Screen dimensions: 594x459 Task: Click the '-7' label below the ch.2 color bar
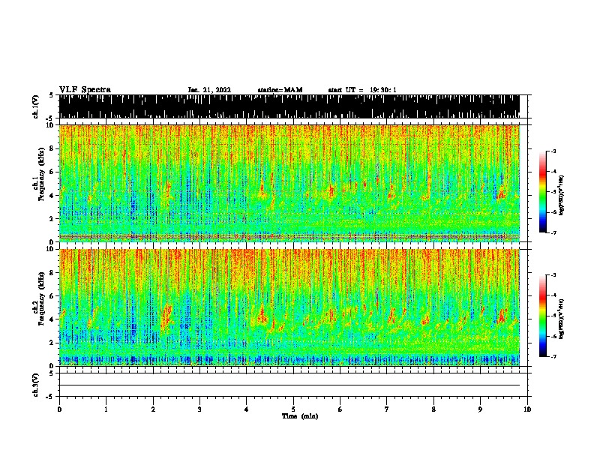pos(553,356)
